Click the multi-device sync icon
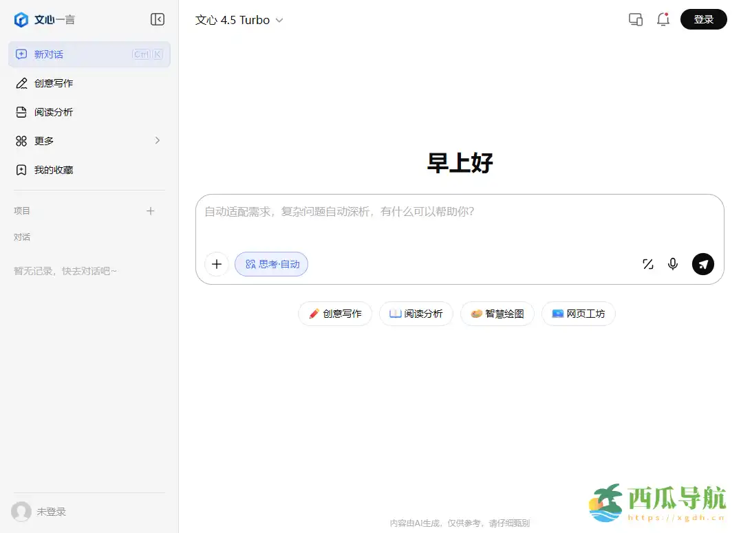This screenshot has height=533, width=741. click(x=635, y=19)
